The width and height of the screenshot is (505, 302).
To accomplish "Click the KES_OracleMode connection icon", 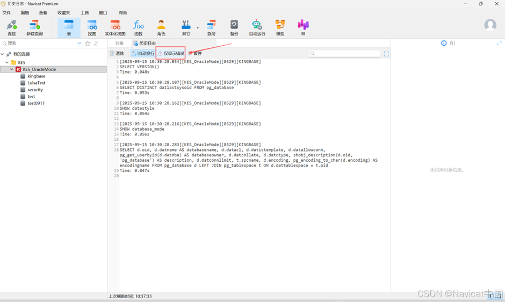I will (18, 69).
